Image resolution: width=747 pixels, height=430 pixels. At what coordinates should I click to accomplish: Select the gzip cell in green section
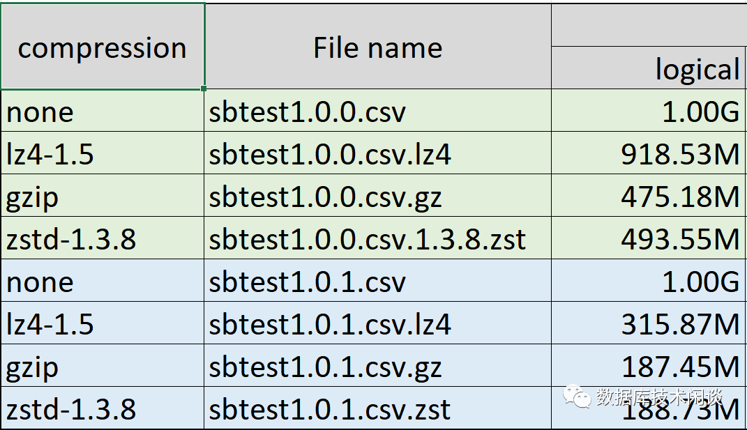click(103, 197)
